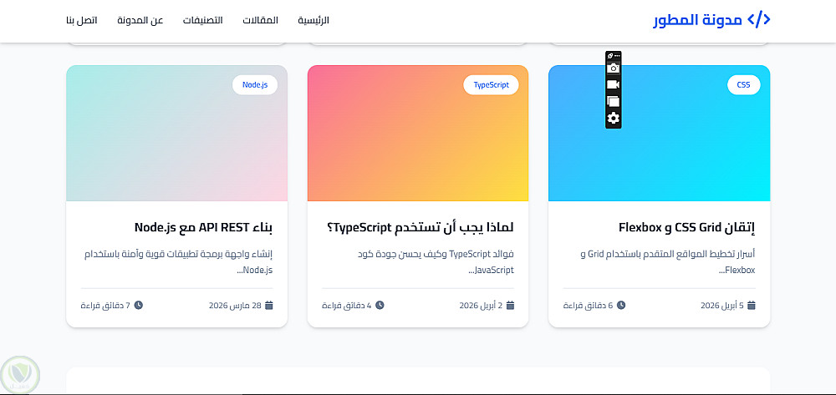Open التصنيفات navigation link

tap(203, 20)
